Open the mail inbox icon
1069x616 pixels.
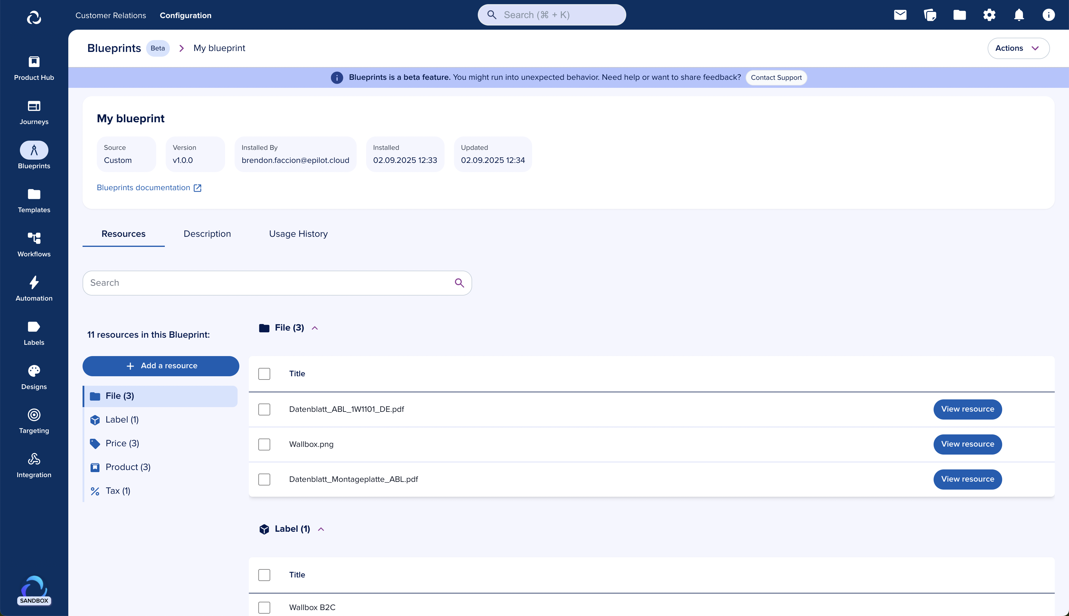pos(900,15)
